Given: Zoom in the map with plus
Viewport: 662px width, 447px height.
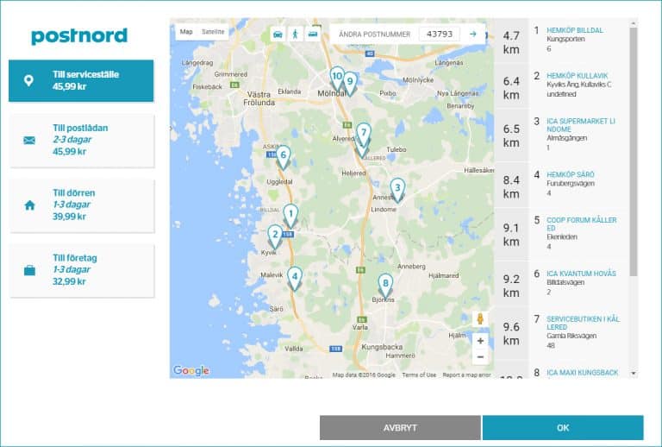Looking at the screenshot, I should 480,341.
